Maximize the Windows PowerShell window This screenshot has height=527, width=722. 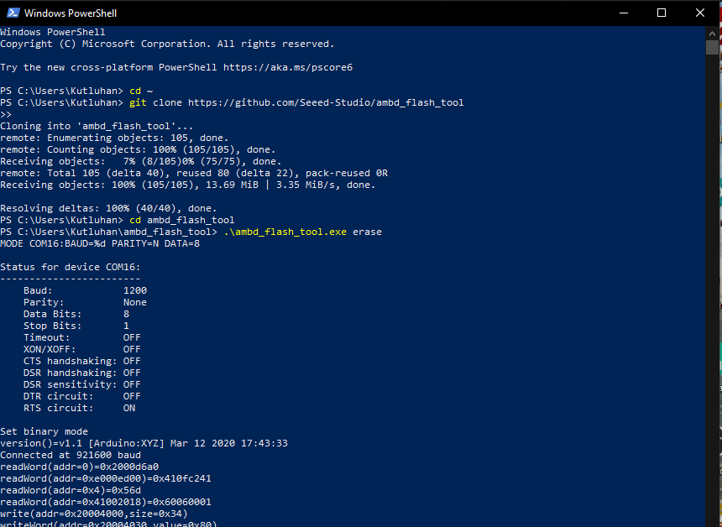point(661,13)
